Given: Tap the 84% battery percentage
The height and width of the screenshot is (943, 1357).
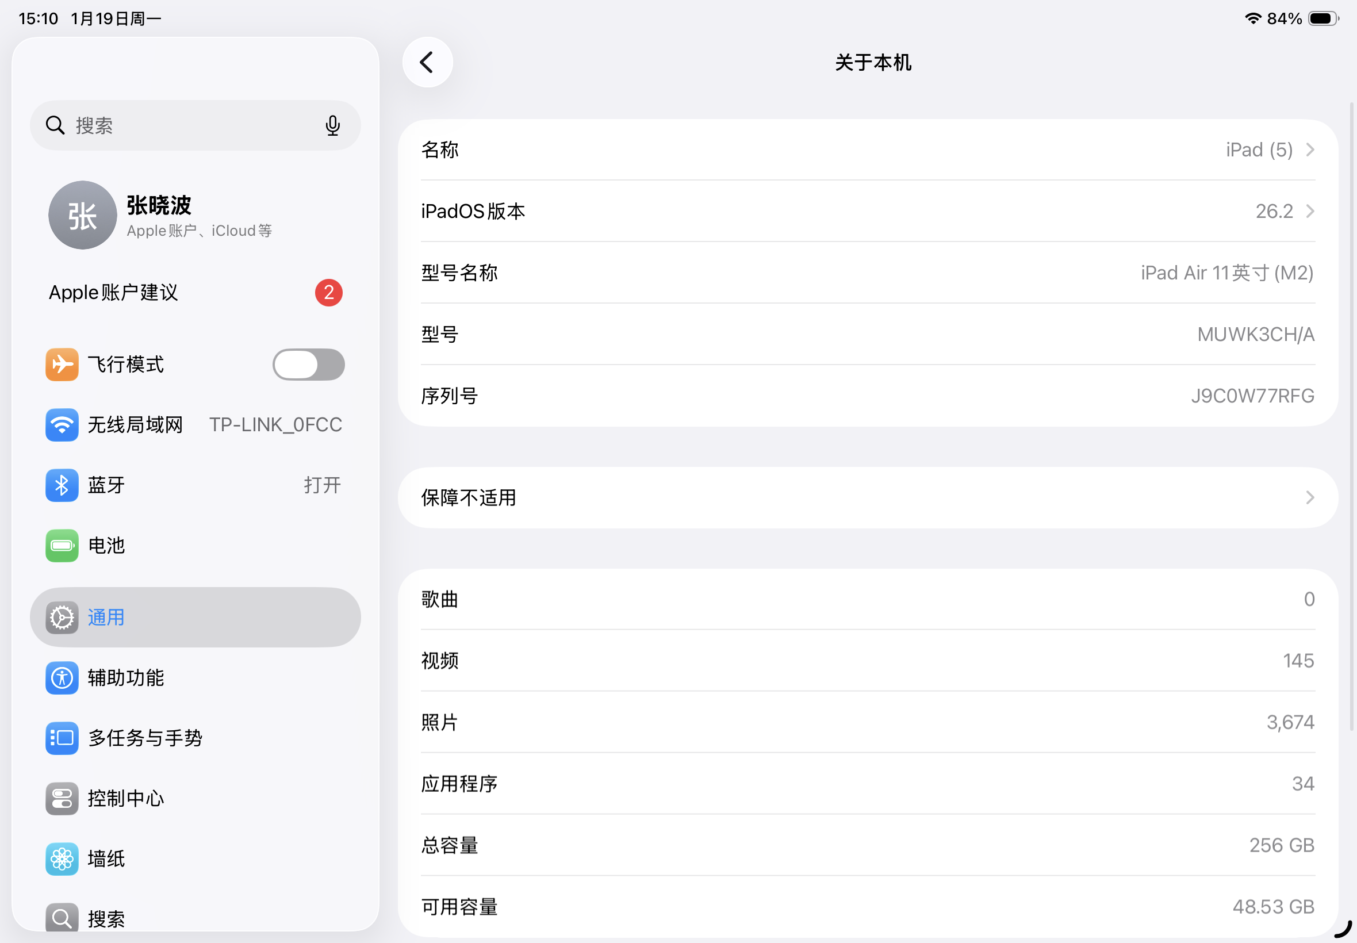Looking at the screenshot, I should [x=1285, y=19].
